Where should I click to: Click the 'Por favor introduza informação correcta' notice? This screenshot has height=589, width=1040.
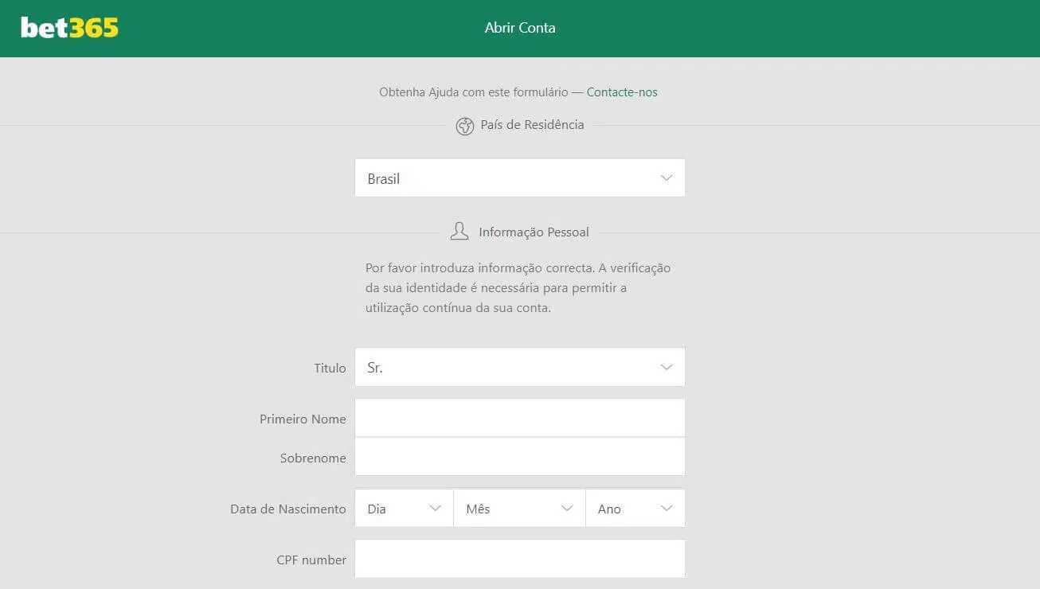(518, 287)
